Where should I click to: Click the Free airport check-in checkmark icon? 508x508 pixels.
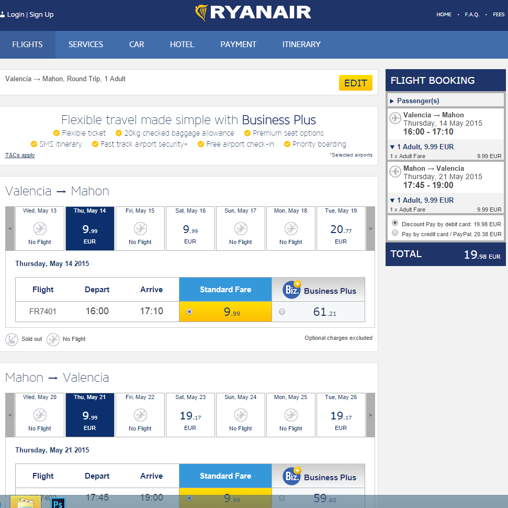click(x=201, y=144)
